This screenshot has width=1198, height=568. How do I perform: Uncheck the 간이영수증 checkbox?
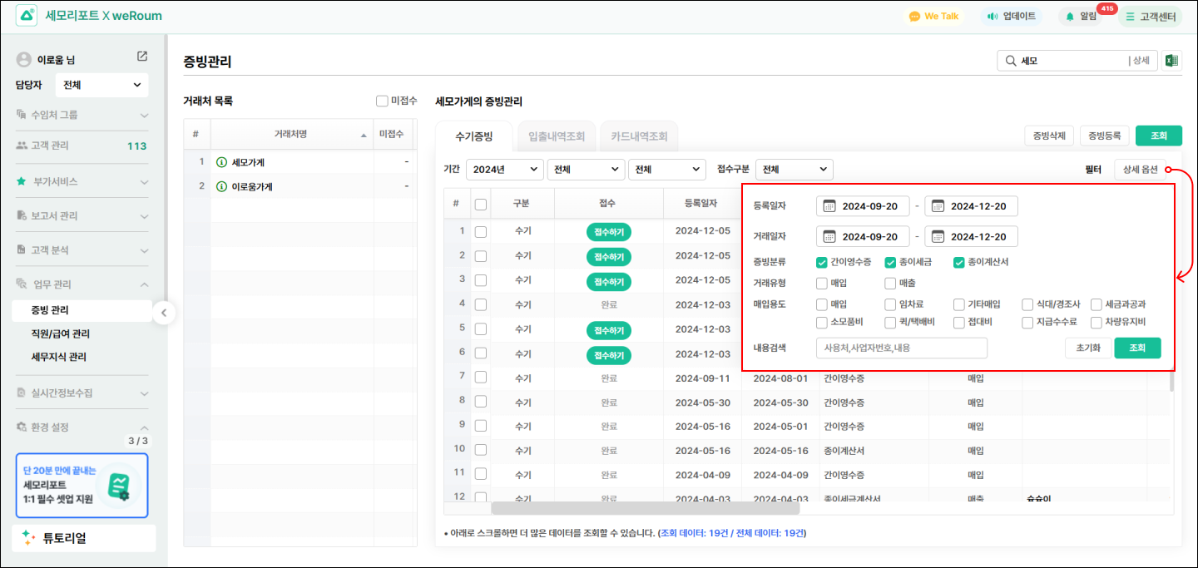coord(822,262)
